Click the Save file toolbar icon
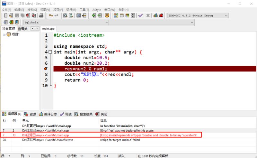The height and width of the screenshot is (158, 257). click(x=17, y=15)
